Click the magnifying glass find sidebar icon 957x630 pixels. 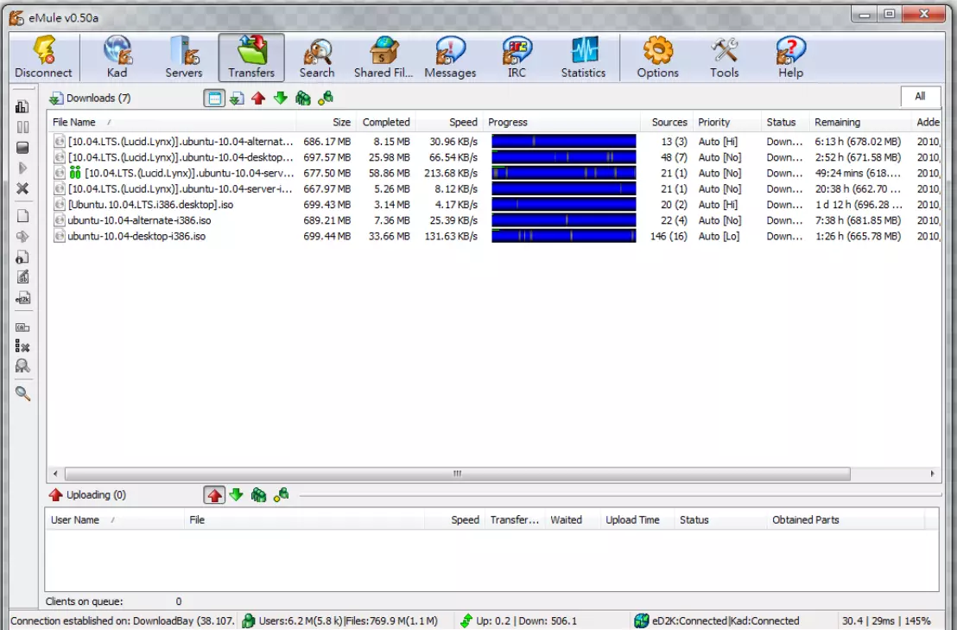coord(22,394)
